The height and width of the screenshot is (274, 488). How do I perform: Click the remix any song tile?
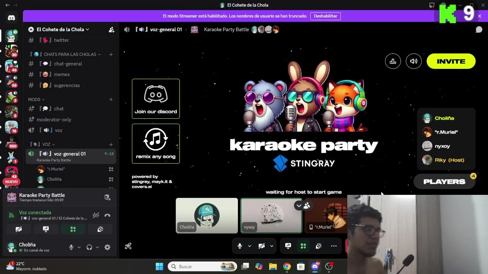coord(156,143)
